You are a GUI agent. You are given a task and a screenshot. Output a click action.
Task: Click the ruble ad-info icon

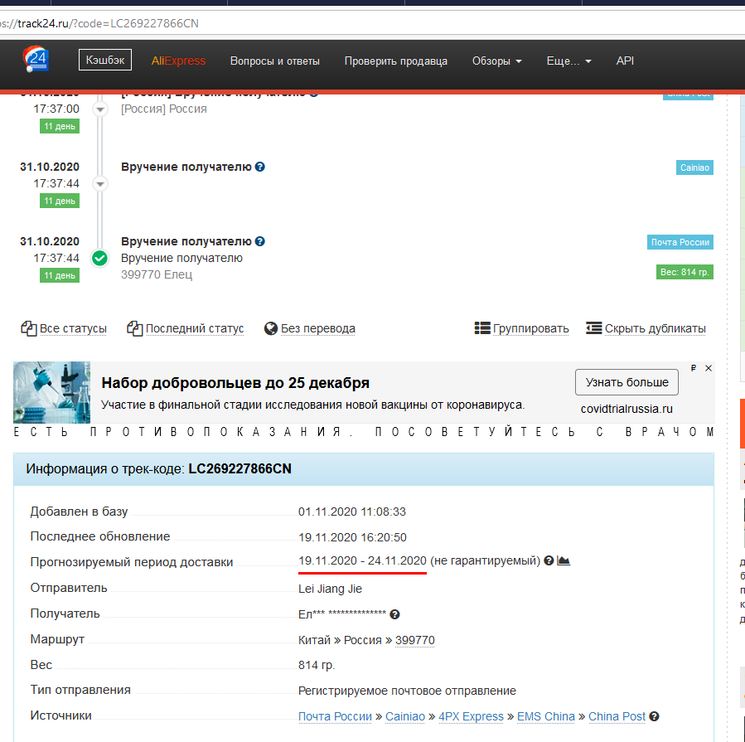694,368
